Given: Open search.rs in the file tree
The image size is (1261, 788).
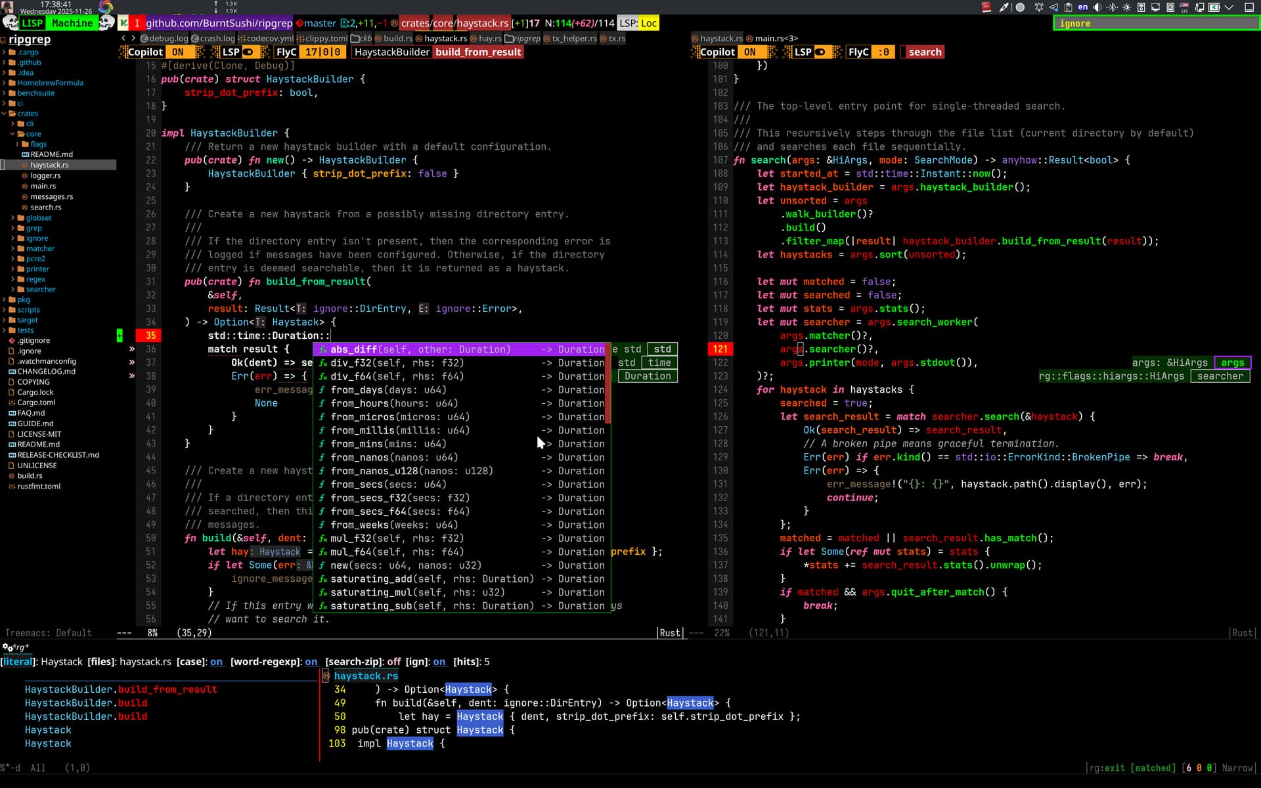Looking at the screenshot, I should click(45, 207).
